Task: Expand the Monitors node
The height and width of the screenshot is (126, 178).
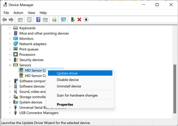Action: coord(10,39)
